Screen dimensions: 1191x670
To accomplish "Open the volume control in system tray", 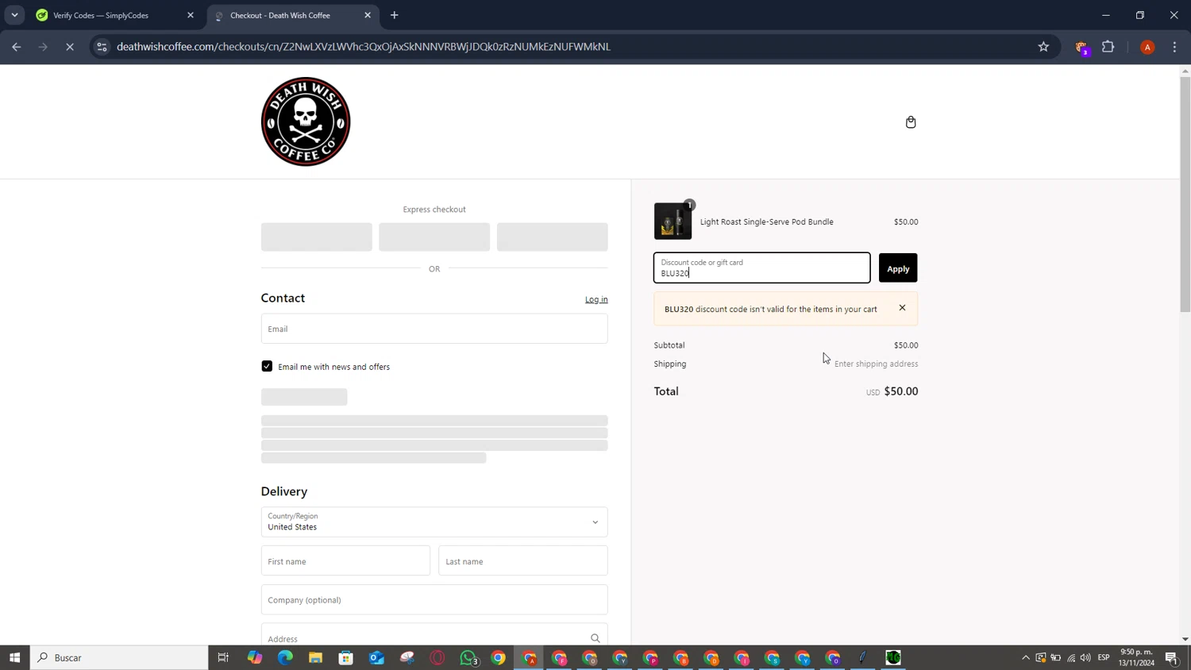I will [1085, 657].
